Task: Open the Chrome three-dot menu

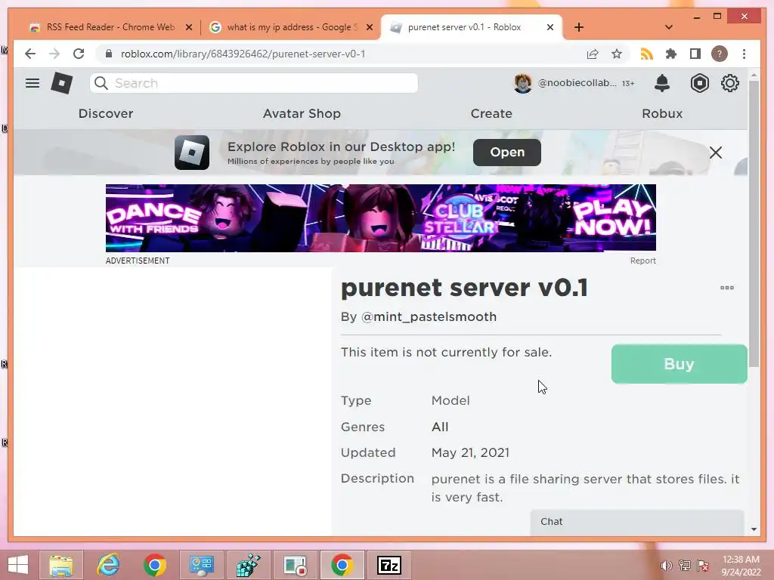Action: point(744,54)
